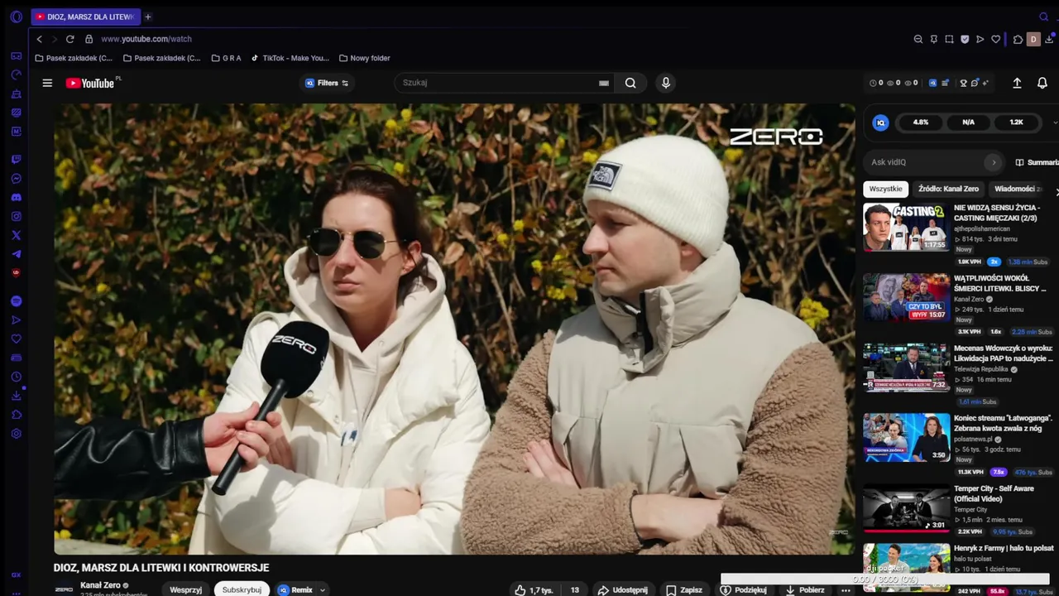This screenshot has width=1059, height=596.
Task: Click the pinboard pin icon in toolbar
Action: click(933, 39)
